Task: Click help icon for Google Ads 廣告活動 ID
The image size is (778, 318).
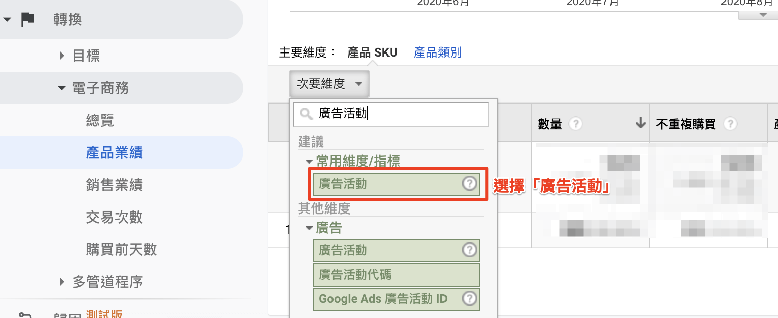Action: [470, 298]
